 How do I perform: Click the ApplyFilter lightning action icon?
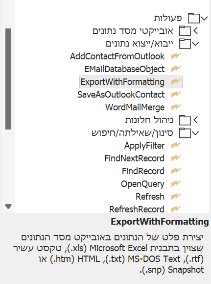(176, 146)
